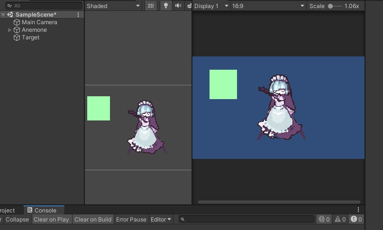Screen dimensions: 383x230
Task: Select the Anemone object row
Action: 42,30
